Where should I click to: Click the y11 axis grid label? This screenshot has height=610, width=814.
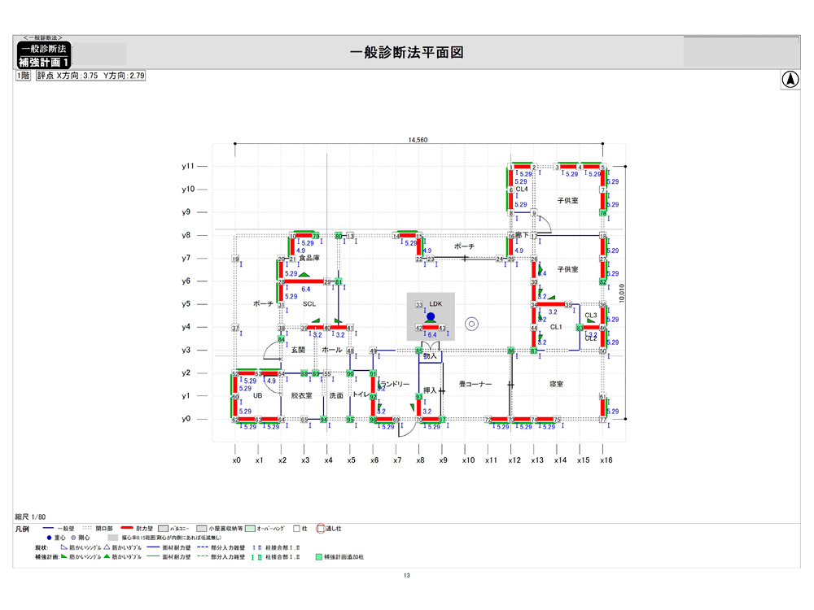coord(188,166)
